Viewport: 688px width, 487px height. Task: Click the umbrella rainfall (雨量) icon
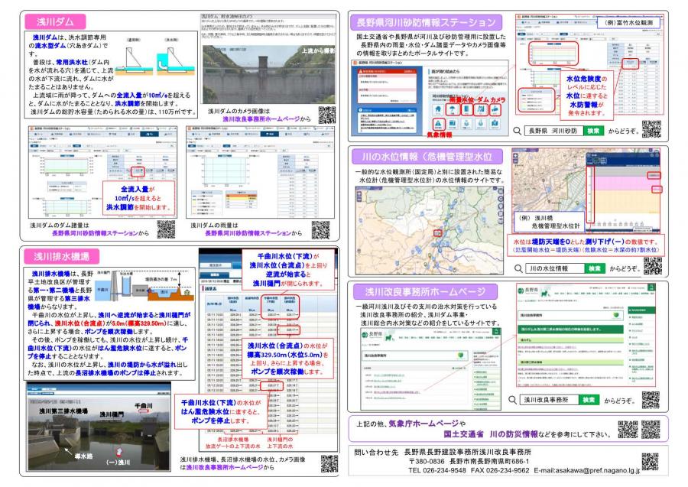pyautogui.click(x=453, y=109)
